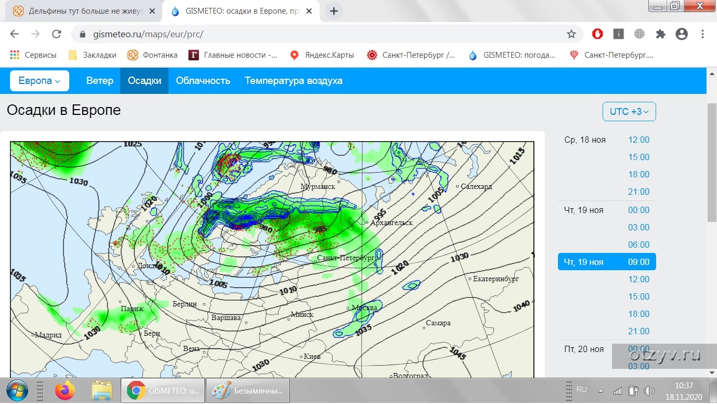Image resolution: width=717 pixels, height=404 pixels.
Task: Switch to the Paint Безымянный taskbar window
Action: pyautogui.click(x=248, y=391)
